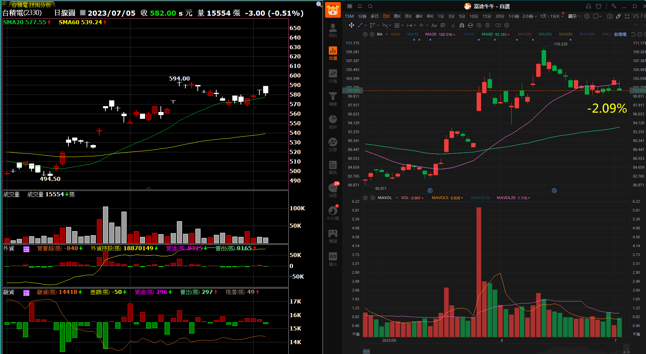Screen dimensions: 646x354
Task: Select the text Aa annotation tool
Action: click(x=434, y=25)
